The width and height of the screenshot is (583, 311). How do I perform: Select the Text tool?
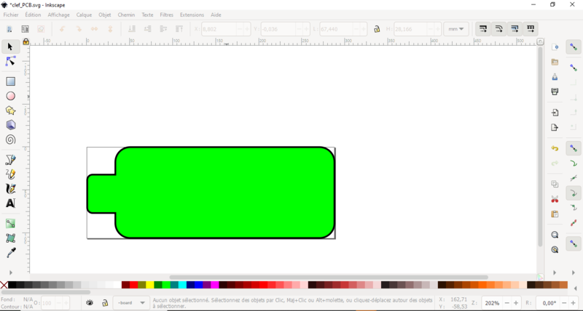10,203
